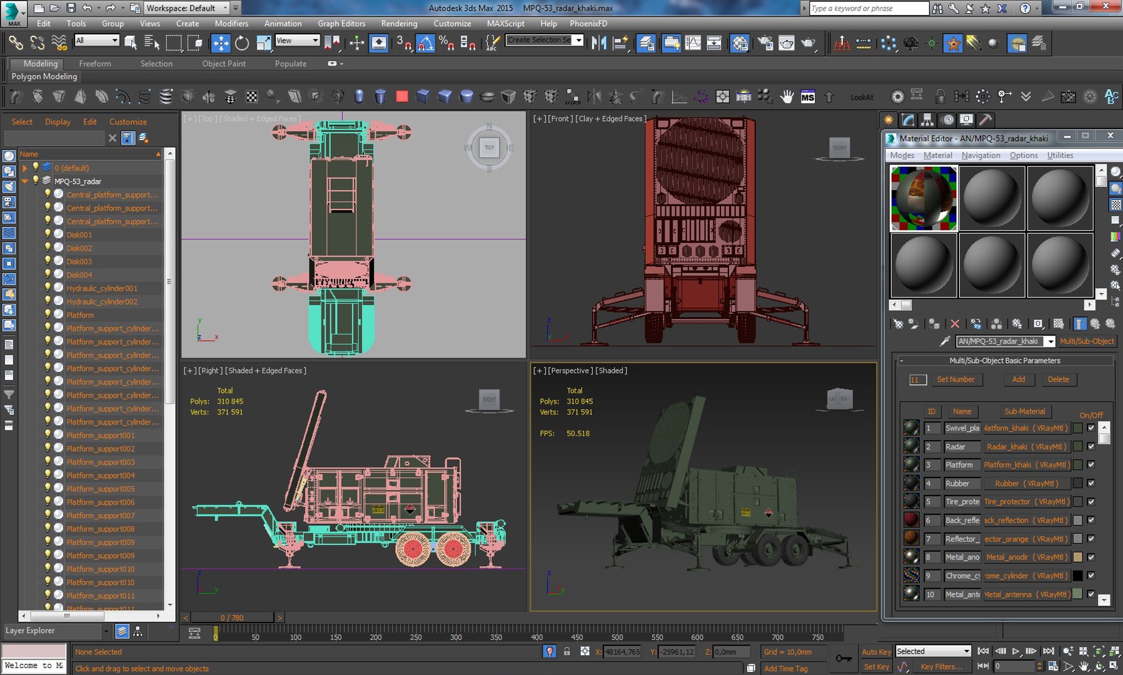
Task: Toggle On/Off checkbox for Platform sub-material
Action: point(1091,464)
